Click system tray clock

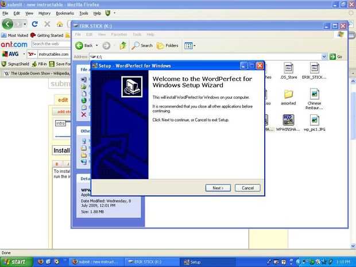pyautogui.click(x=343, y=262)
